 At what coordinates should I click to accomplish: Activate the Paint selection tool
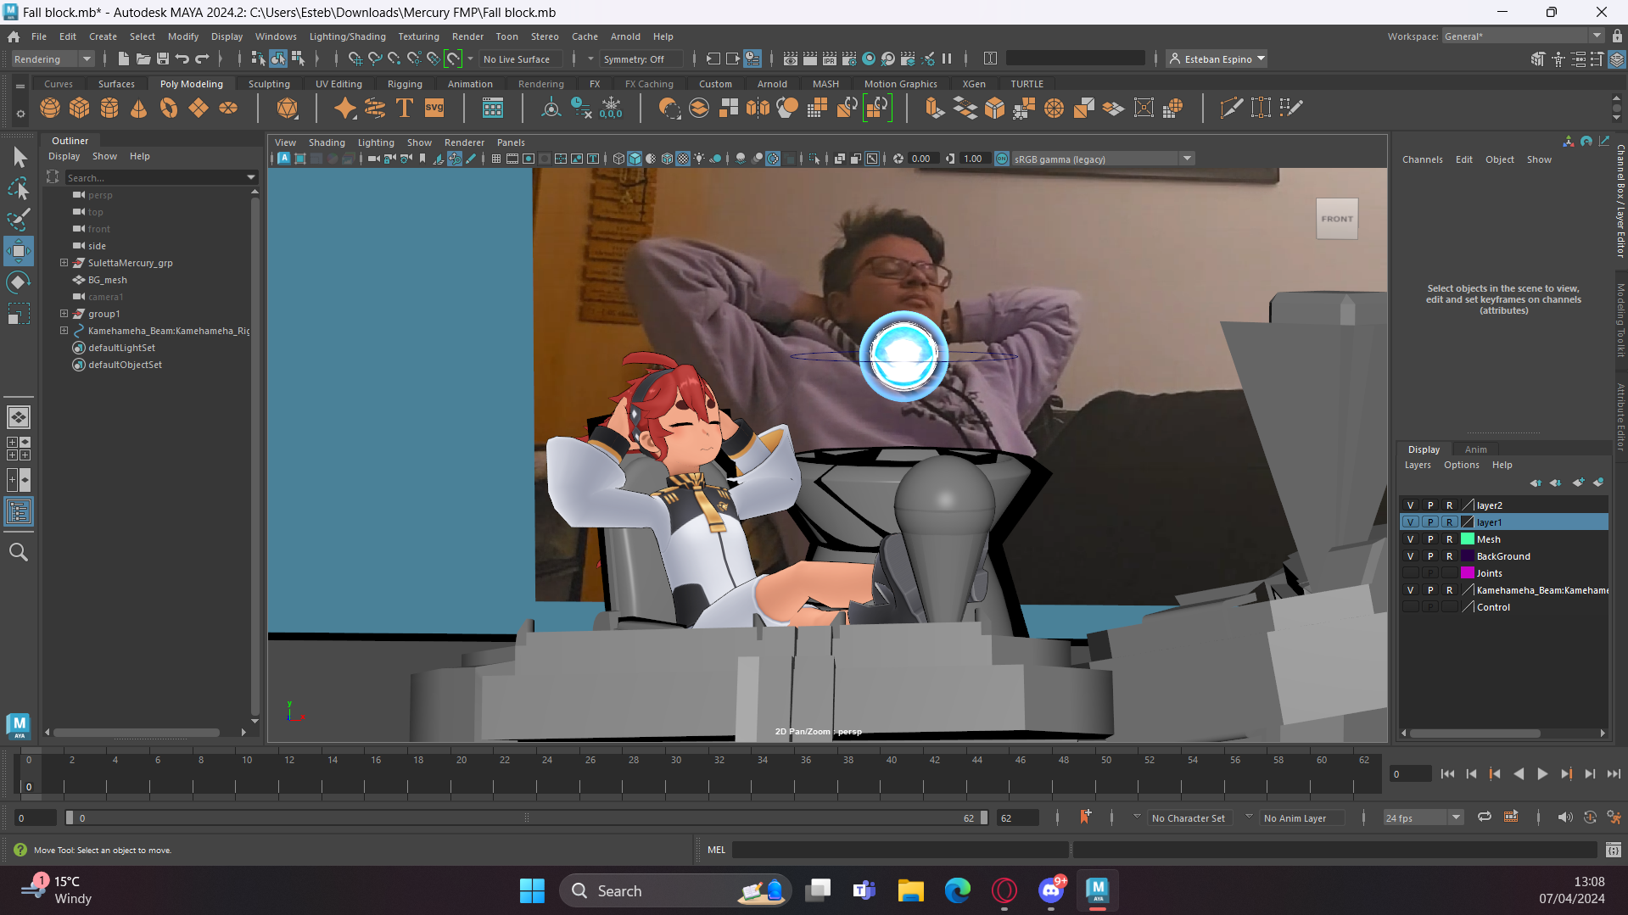click(x=19, y=220)
